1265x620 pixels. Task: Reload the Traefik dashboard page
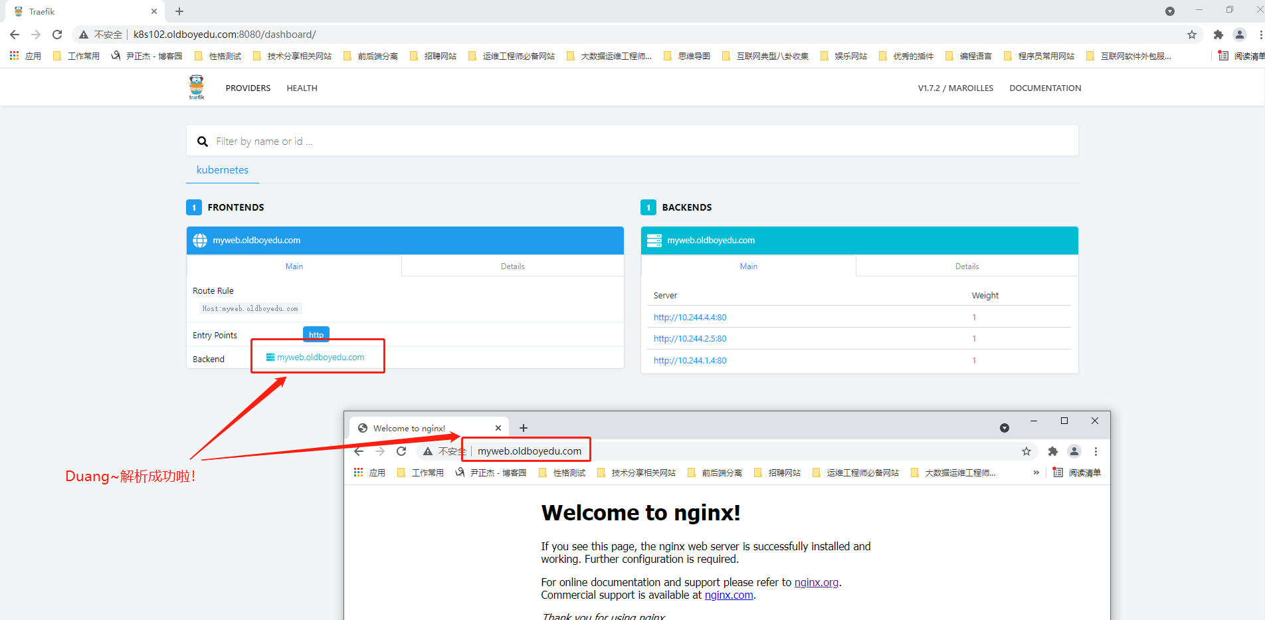57,35
